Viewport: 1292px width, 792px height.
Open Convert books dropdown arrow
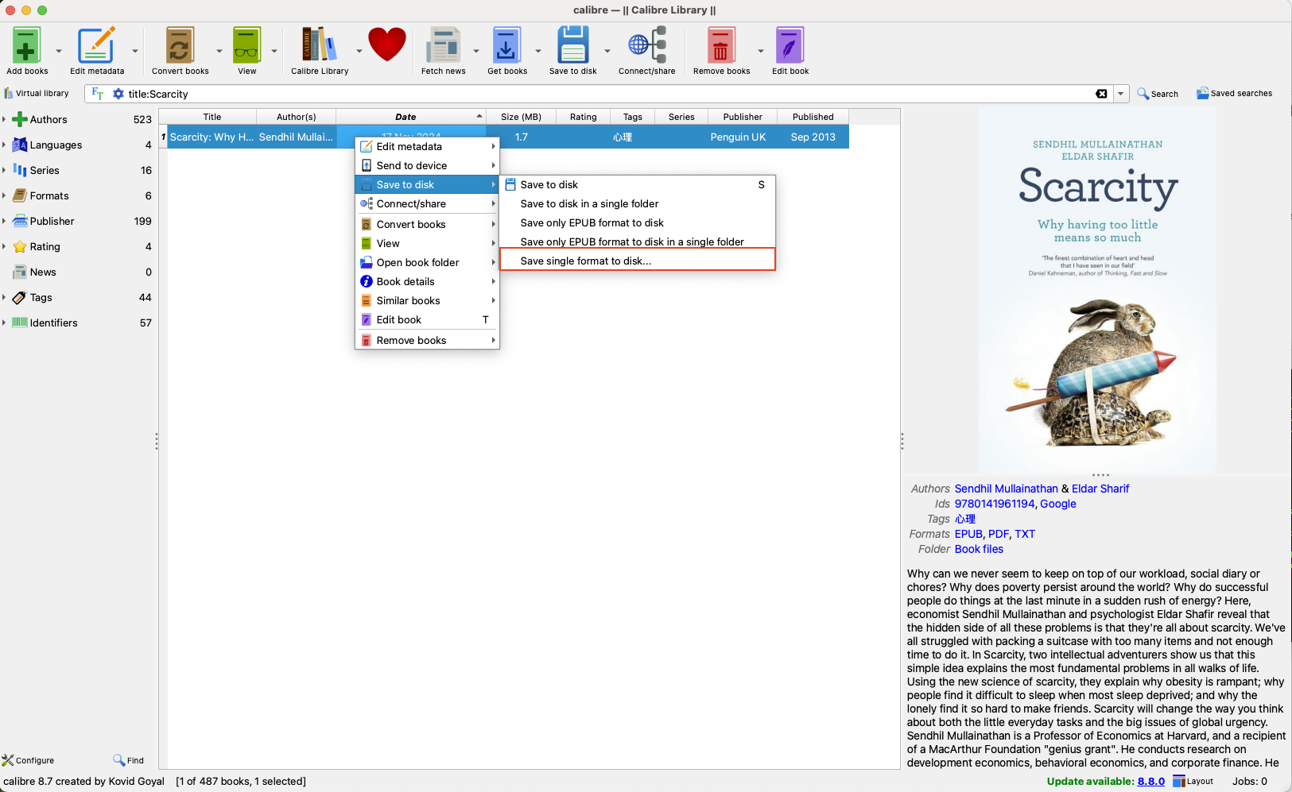pyautogui.click(x=219, y=51)
